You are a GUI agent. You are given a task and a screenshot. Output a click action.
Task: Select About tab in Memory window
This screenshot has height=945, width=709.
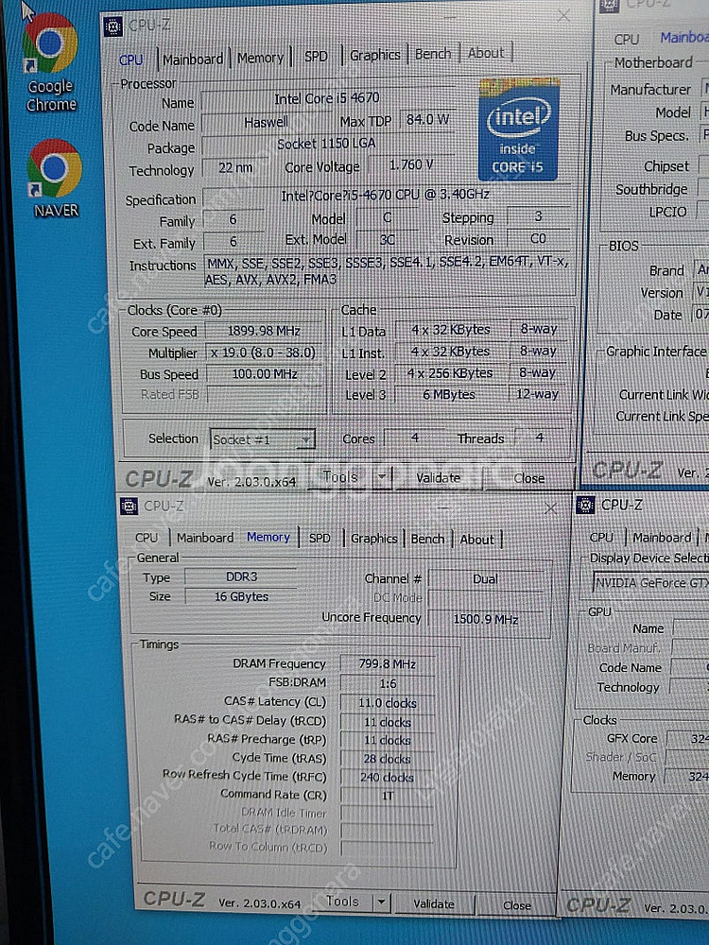(476, 540)
